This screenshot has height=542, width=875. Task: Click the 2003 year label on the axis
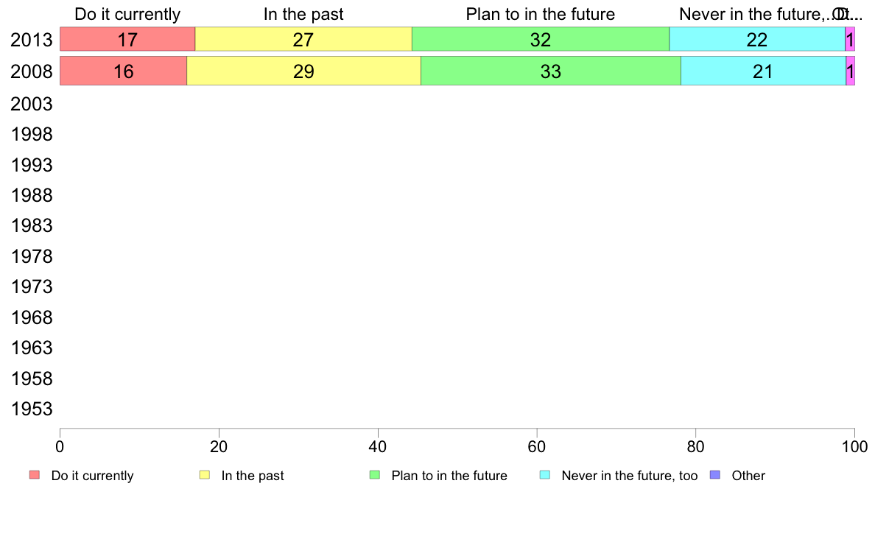[x=32, y=104]
